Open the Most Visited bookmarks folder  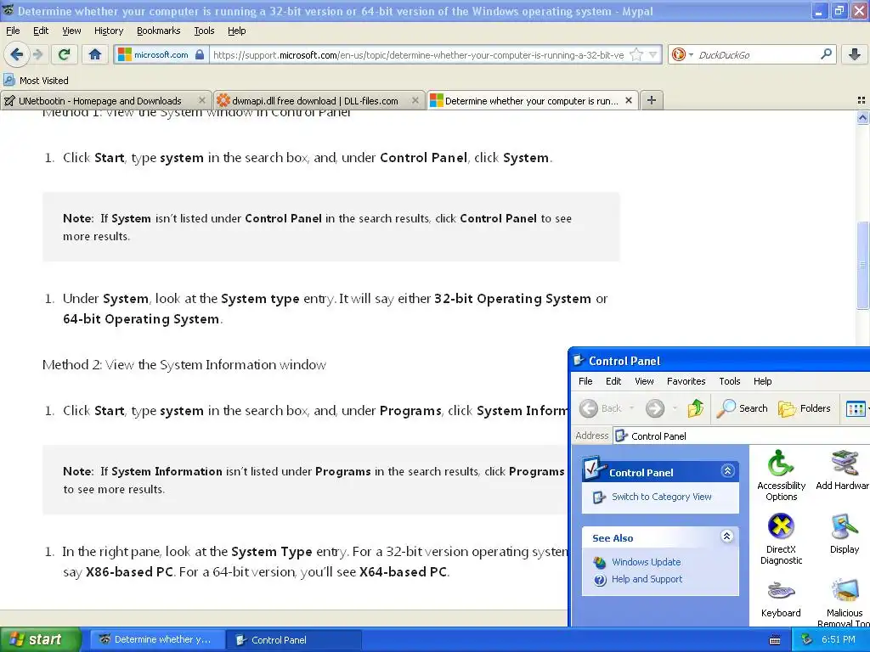point(36,81)
